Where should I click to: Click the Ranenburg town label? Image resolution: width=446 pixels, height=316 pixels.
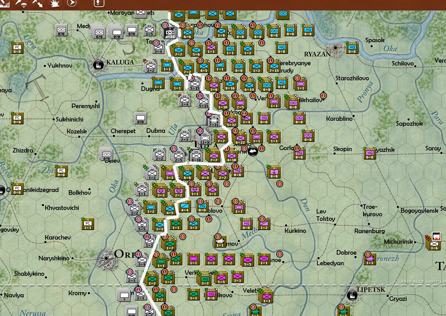[x=369, y=231]
